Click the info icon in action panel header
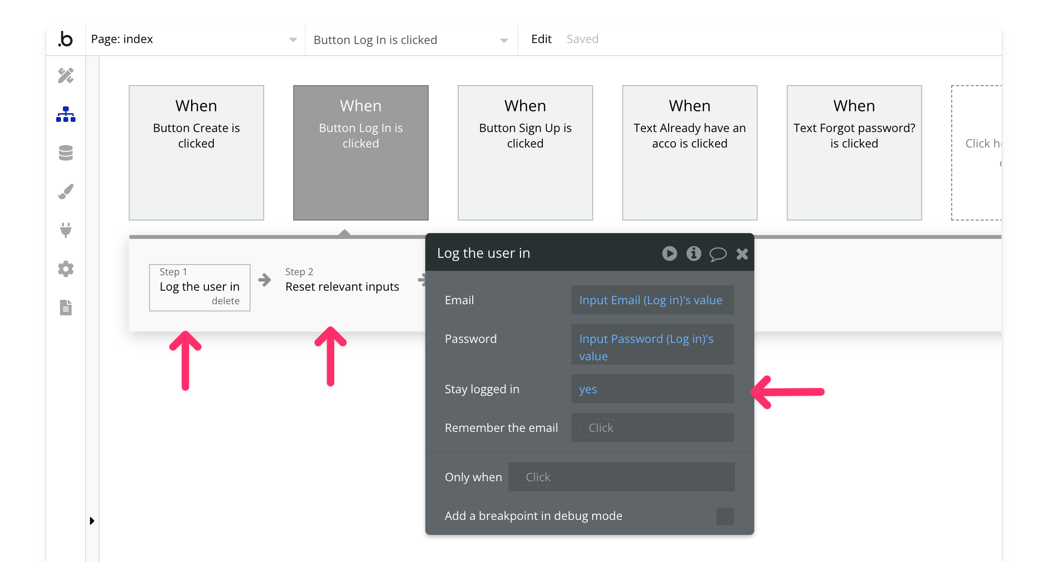Screen dimensions: 1048x562 [x=693, y=253]
